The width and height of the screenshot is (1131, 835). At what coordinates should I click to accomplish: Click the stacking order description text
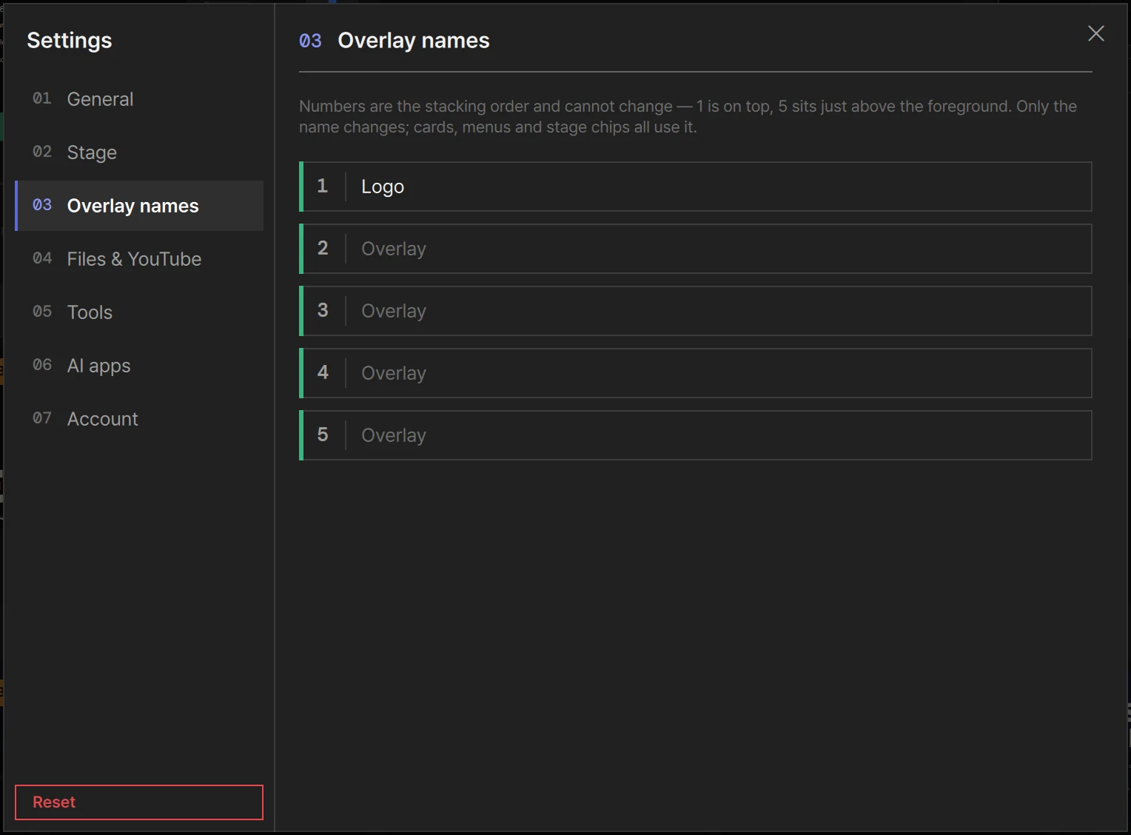[688, 116]
